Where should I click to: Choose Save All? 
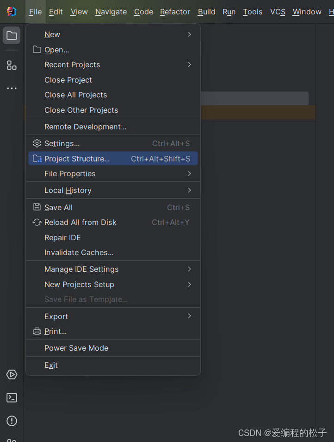(113, 207)
